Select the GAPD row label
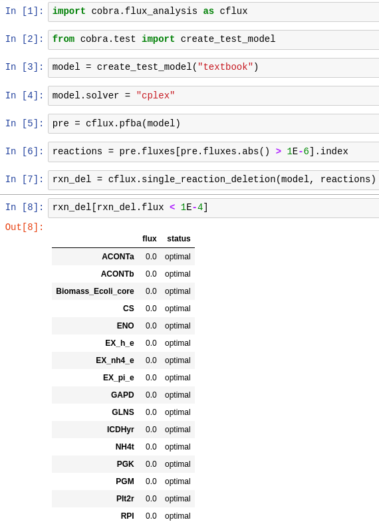 pos(122,395)
